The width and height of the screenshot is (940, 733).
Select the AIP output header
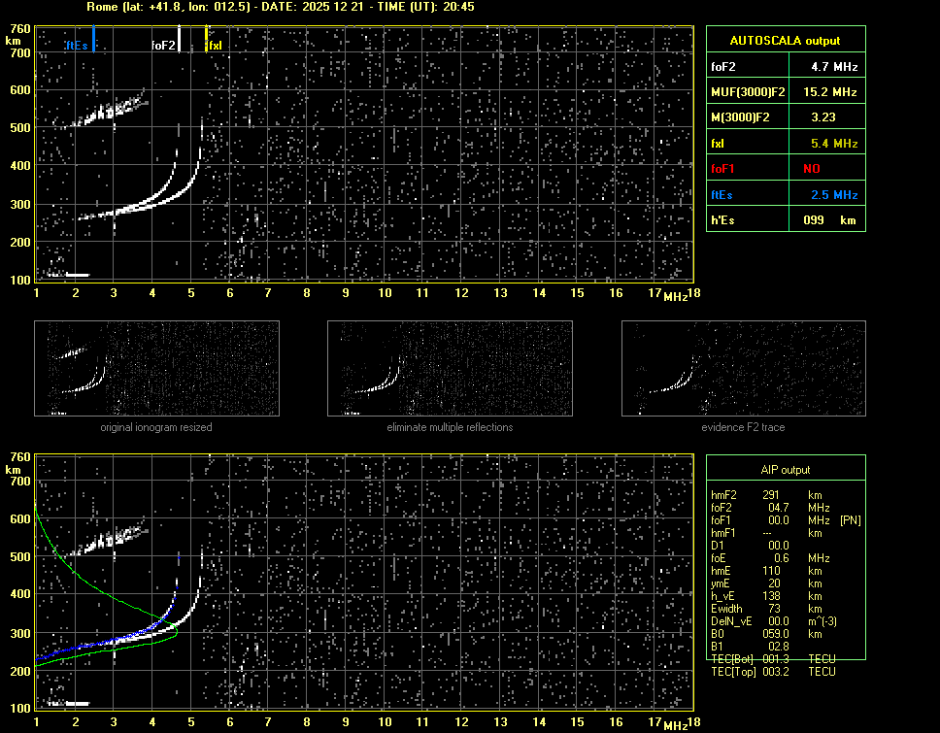click(785, 470)
